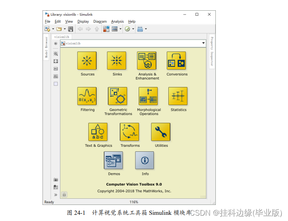Click the Open folder toolbar icon
The height and width of the screenshot is (221, 288).
click(59, 29)
